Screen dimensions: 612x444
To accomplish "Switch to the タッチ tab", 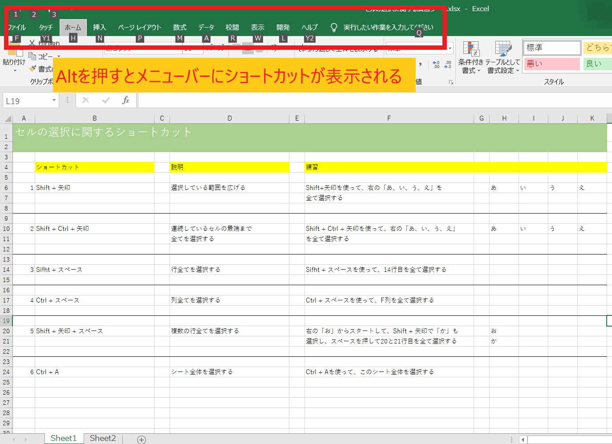I will (x=46, y=28).
